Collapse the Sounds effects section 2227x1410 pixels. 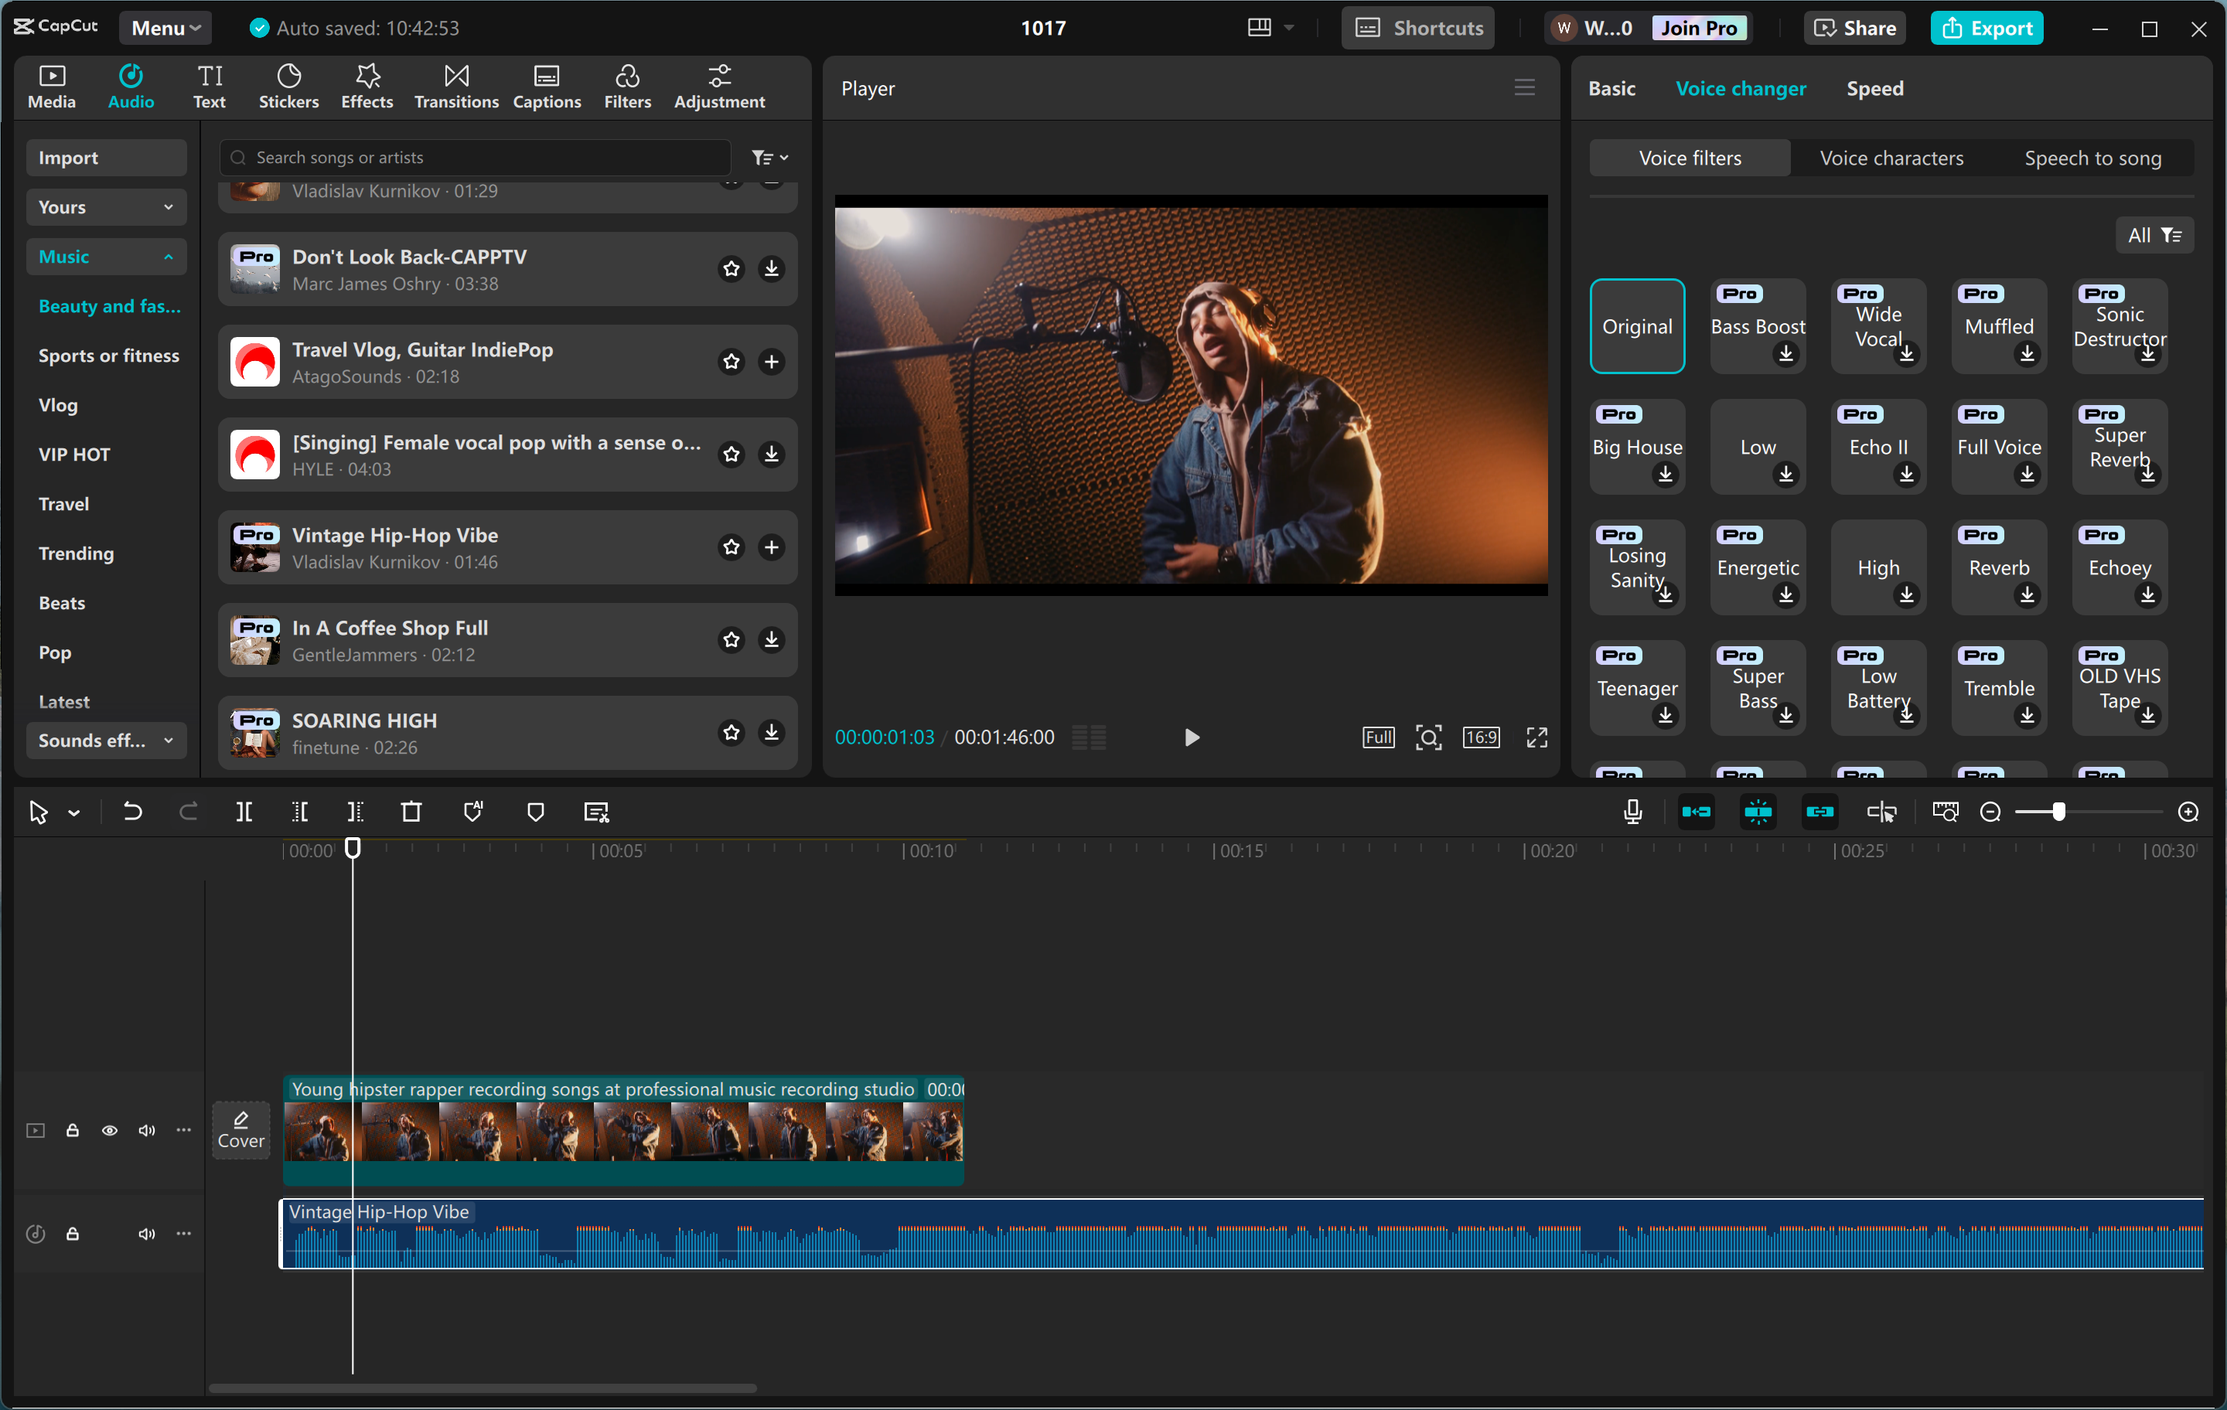[105, 740]
